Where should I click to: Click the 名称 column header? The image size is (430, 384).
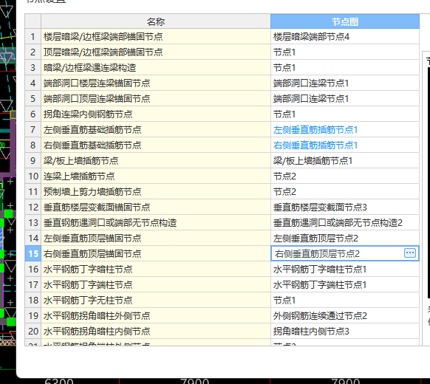tap(156, 21)
